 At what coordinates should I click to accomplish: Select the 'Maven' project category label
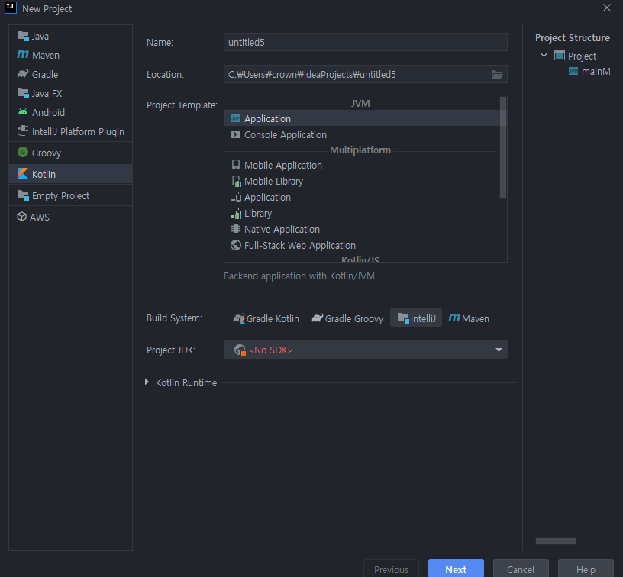click(x=46, y=56)
